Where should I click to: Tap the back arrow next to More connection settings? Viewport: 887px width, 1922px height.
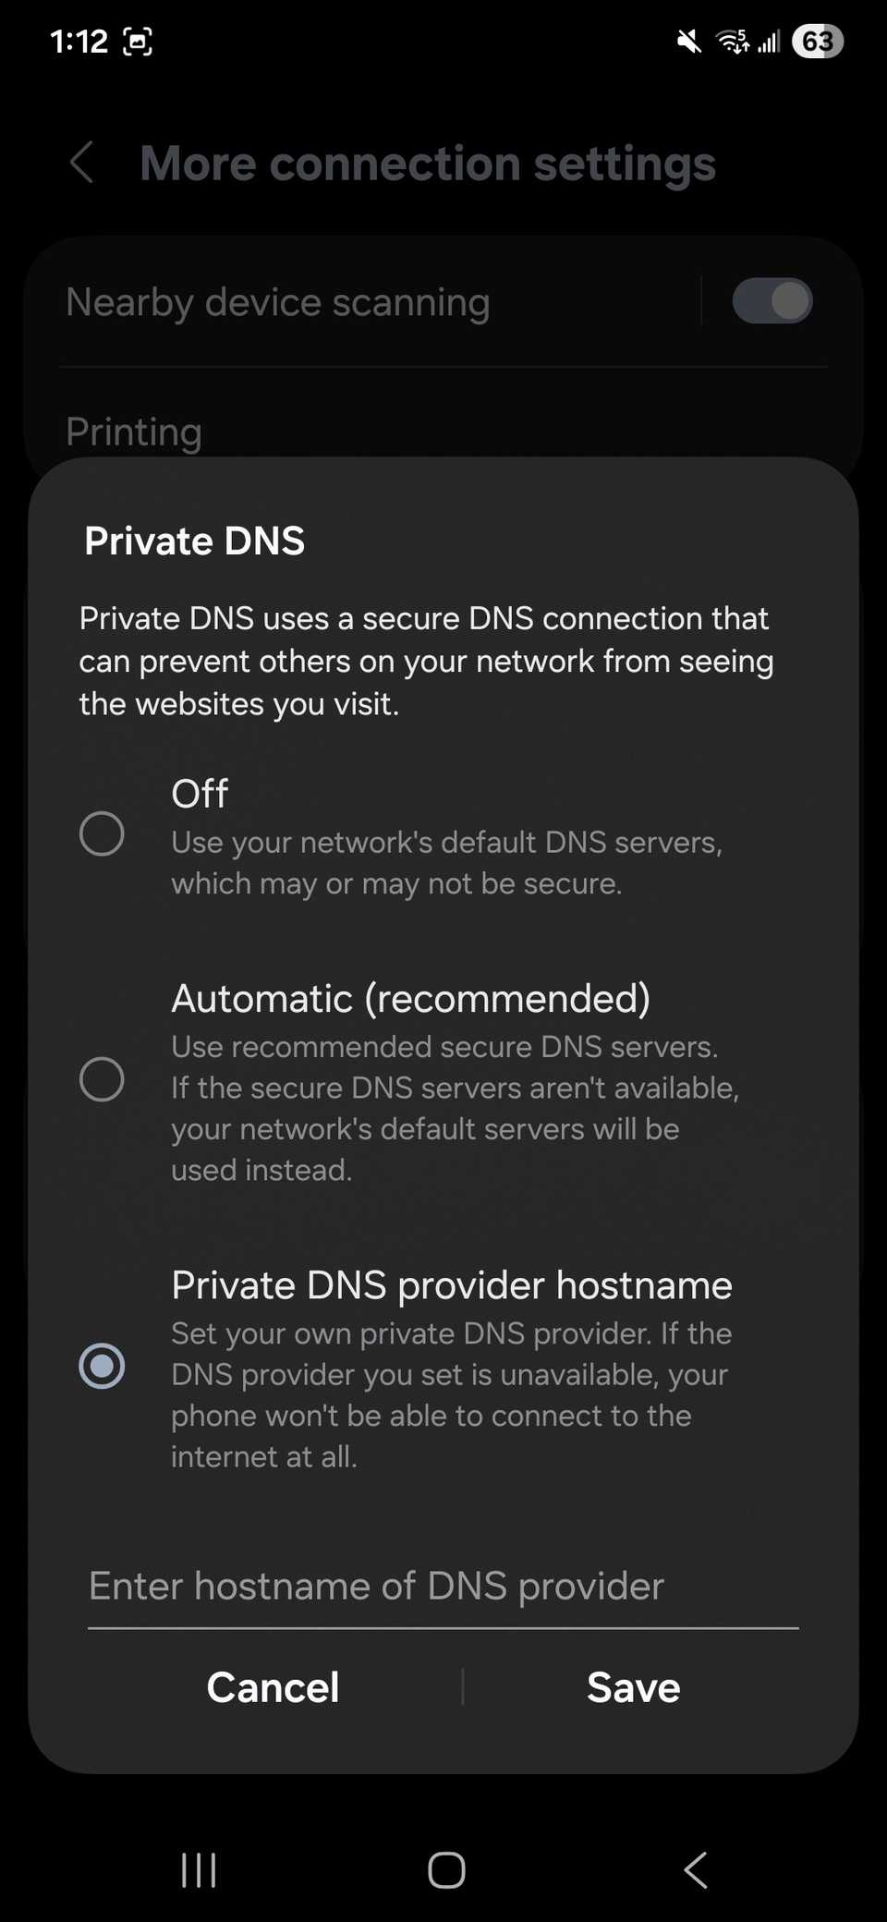[x=81, y=164]
